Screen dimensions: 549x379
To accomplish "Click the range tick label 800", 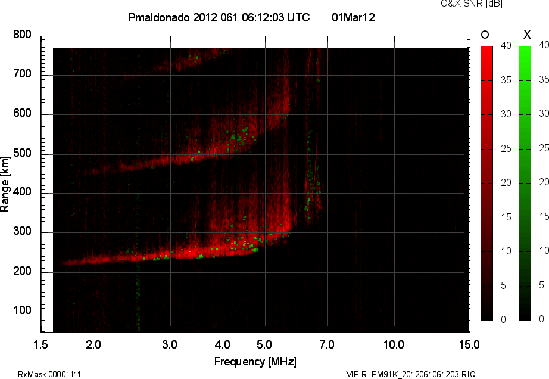I will (x=22, y=35).
